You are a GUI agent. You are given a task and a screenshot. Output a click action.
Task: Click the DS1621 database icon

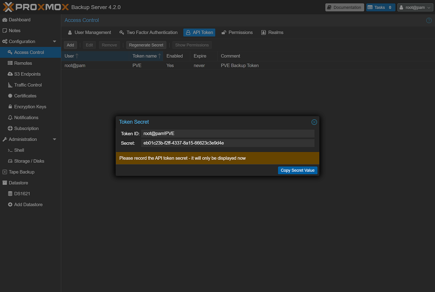10,194
